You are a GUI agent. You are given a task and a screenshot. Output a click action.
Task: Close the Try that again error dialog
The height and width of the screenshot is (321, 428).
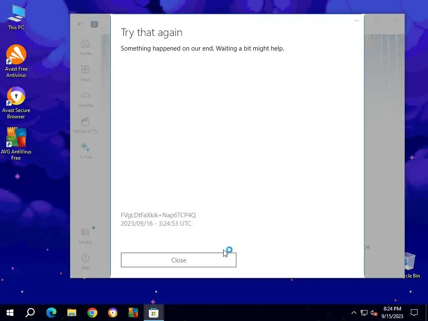[x=178, y=260]
